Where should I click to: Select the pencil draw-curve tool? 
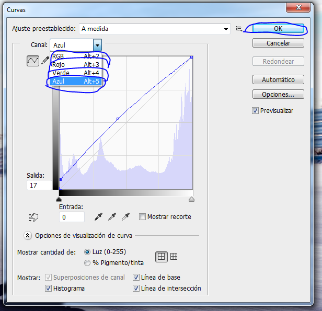pyautogui.click(x=45, y=60)
